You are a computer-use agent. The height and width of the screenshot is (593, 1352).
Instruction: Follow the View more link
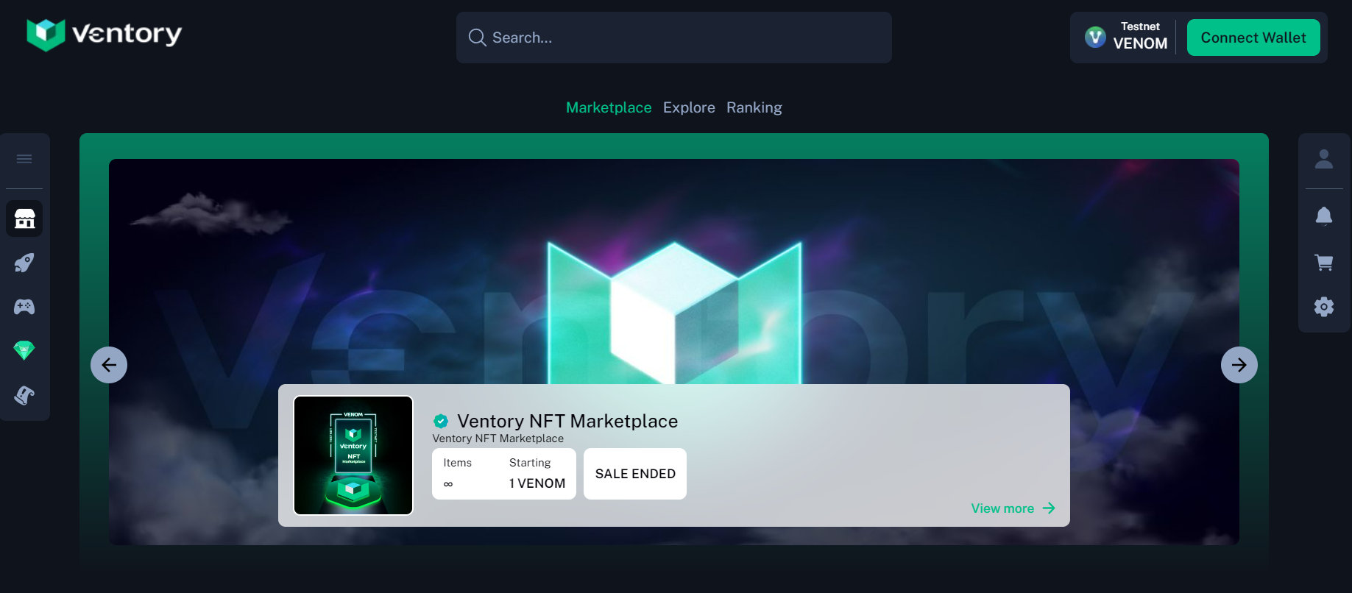point(1013,508)
